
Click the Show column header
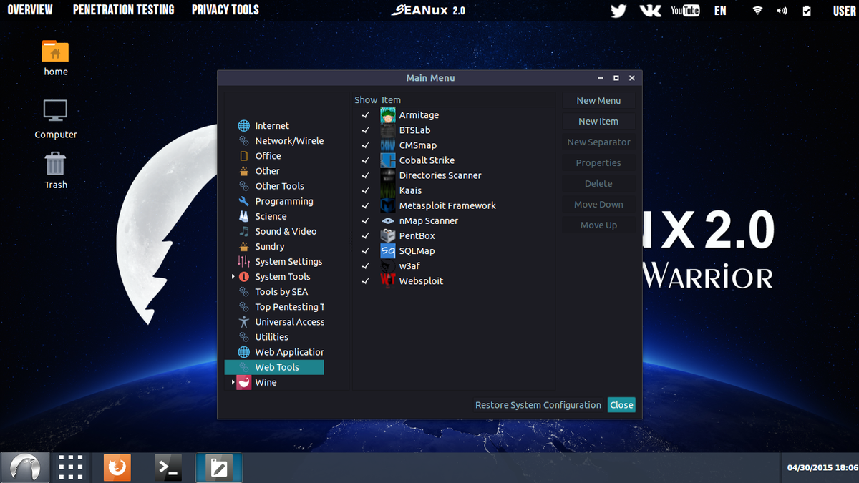366,100
